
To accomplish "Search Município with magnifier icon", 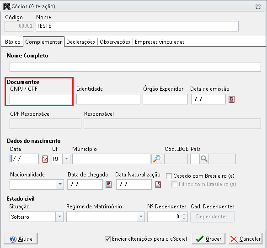I will (x=157, y=159).
